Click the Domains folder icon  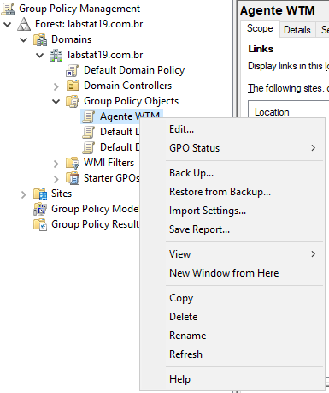tap(40, 39)
